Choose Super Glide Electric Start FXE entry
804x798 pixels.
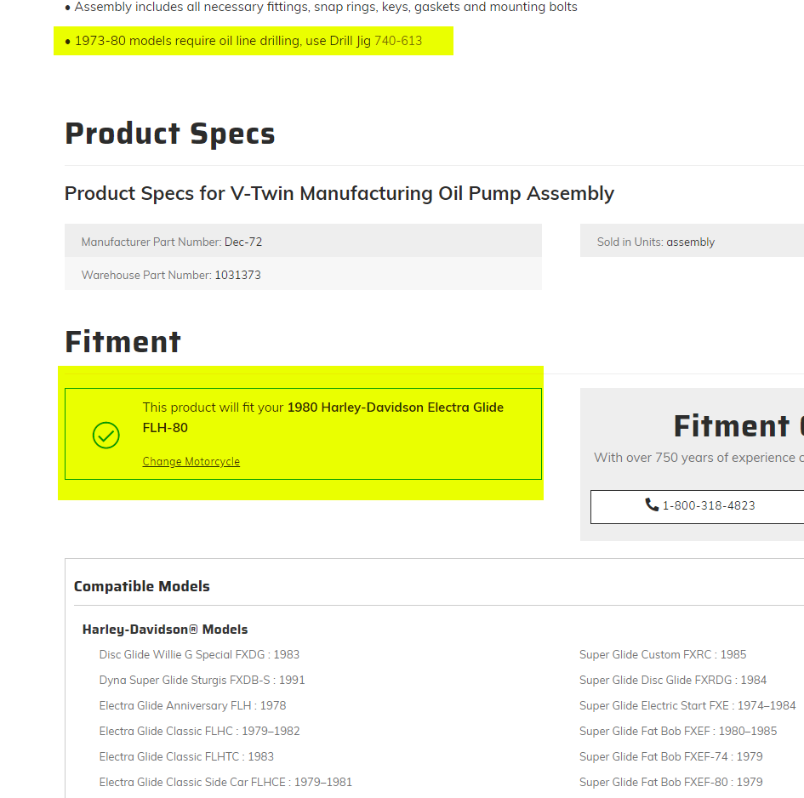point(687,705)
